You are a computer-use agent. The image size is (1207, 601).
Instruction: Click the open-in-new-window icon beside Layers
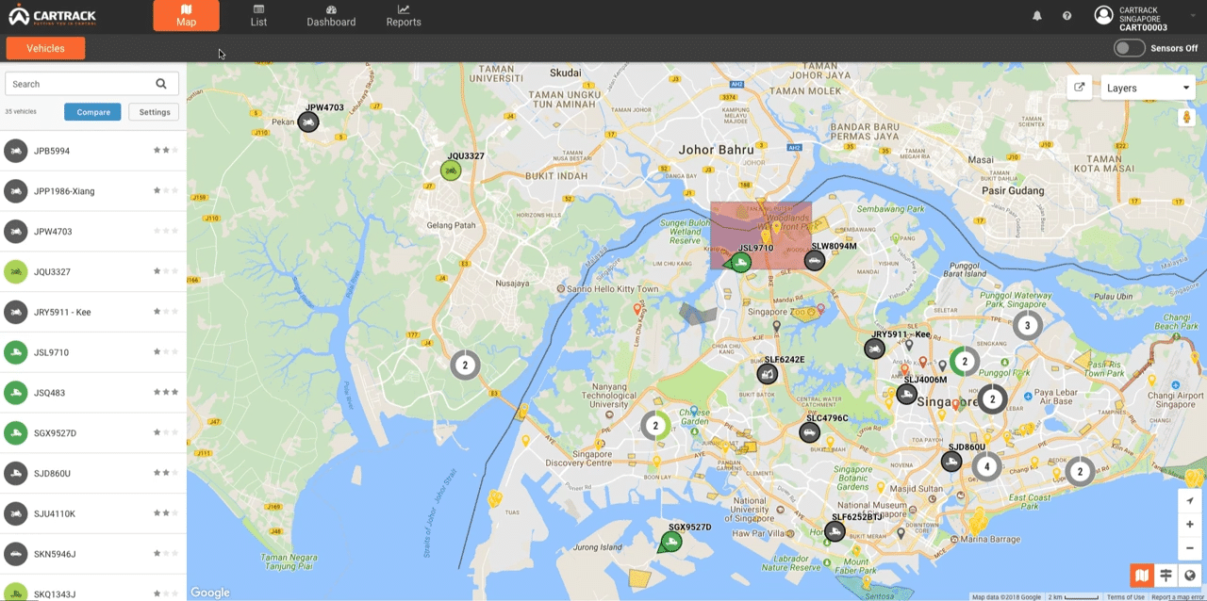pos(1079,86)
